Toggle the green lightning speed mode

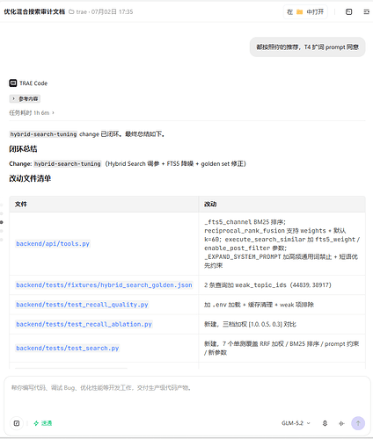tap(42, 423)
